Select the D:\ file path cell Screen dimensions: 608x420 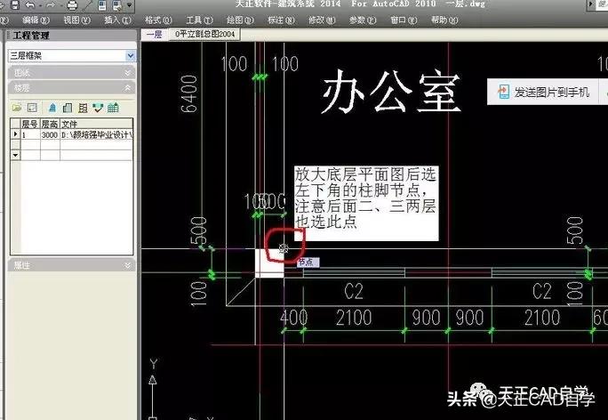pos(97,134)
